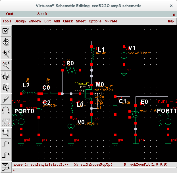Open the Migrate menu
This screenshot has width=177, height=173.
click(x=111, y=21)
